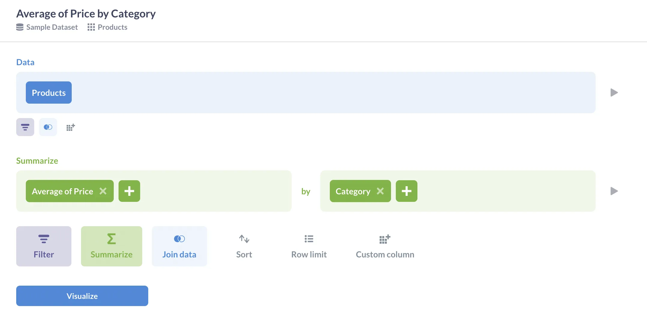Viewport: 647px width, 325px height.
Task: Preview the Data step results
Action: tap(614, 93)
